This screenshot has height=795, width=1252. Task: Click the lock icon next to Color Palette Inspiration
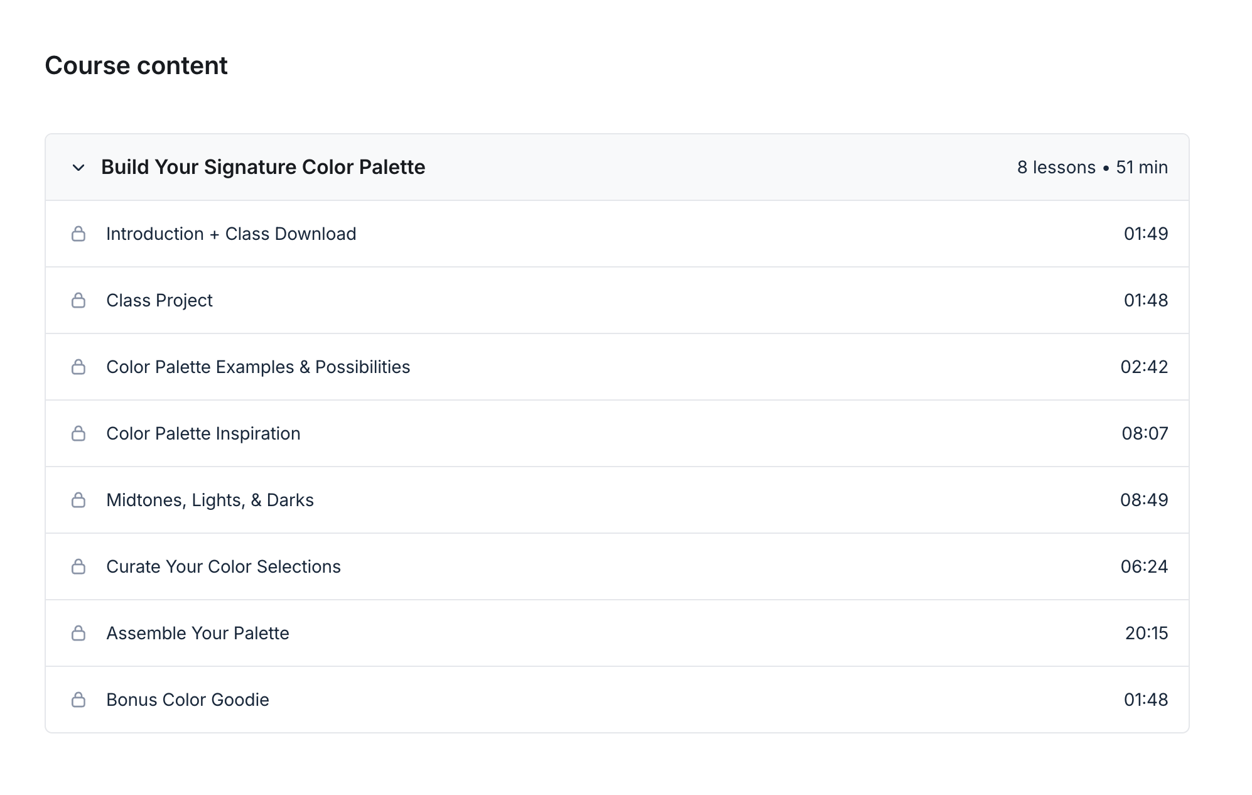tap(79, 433)
